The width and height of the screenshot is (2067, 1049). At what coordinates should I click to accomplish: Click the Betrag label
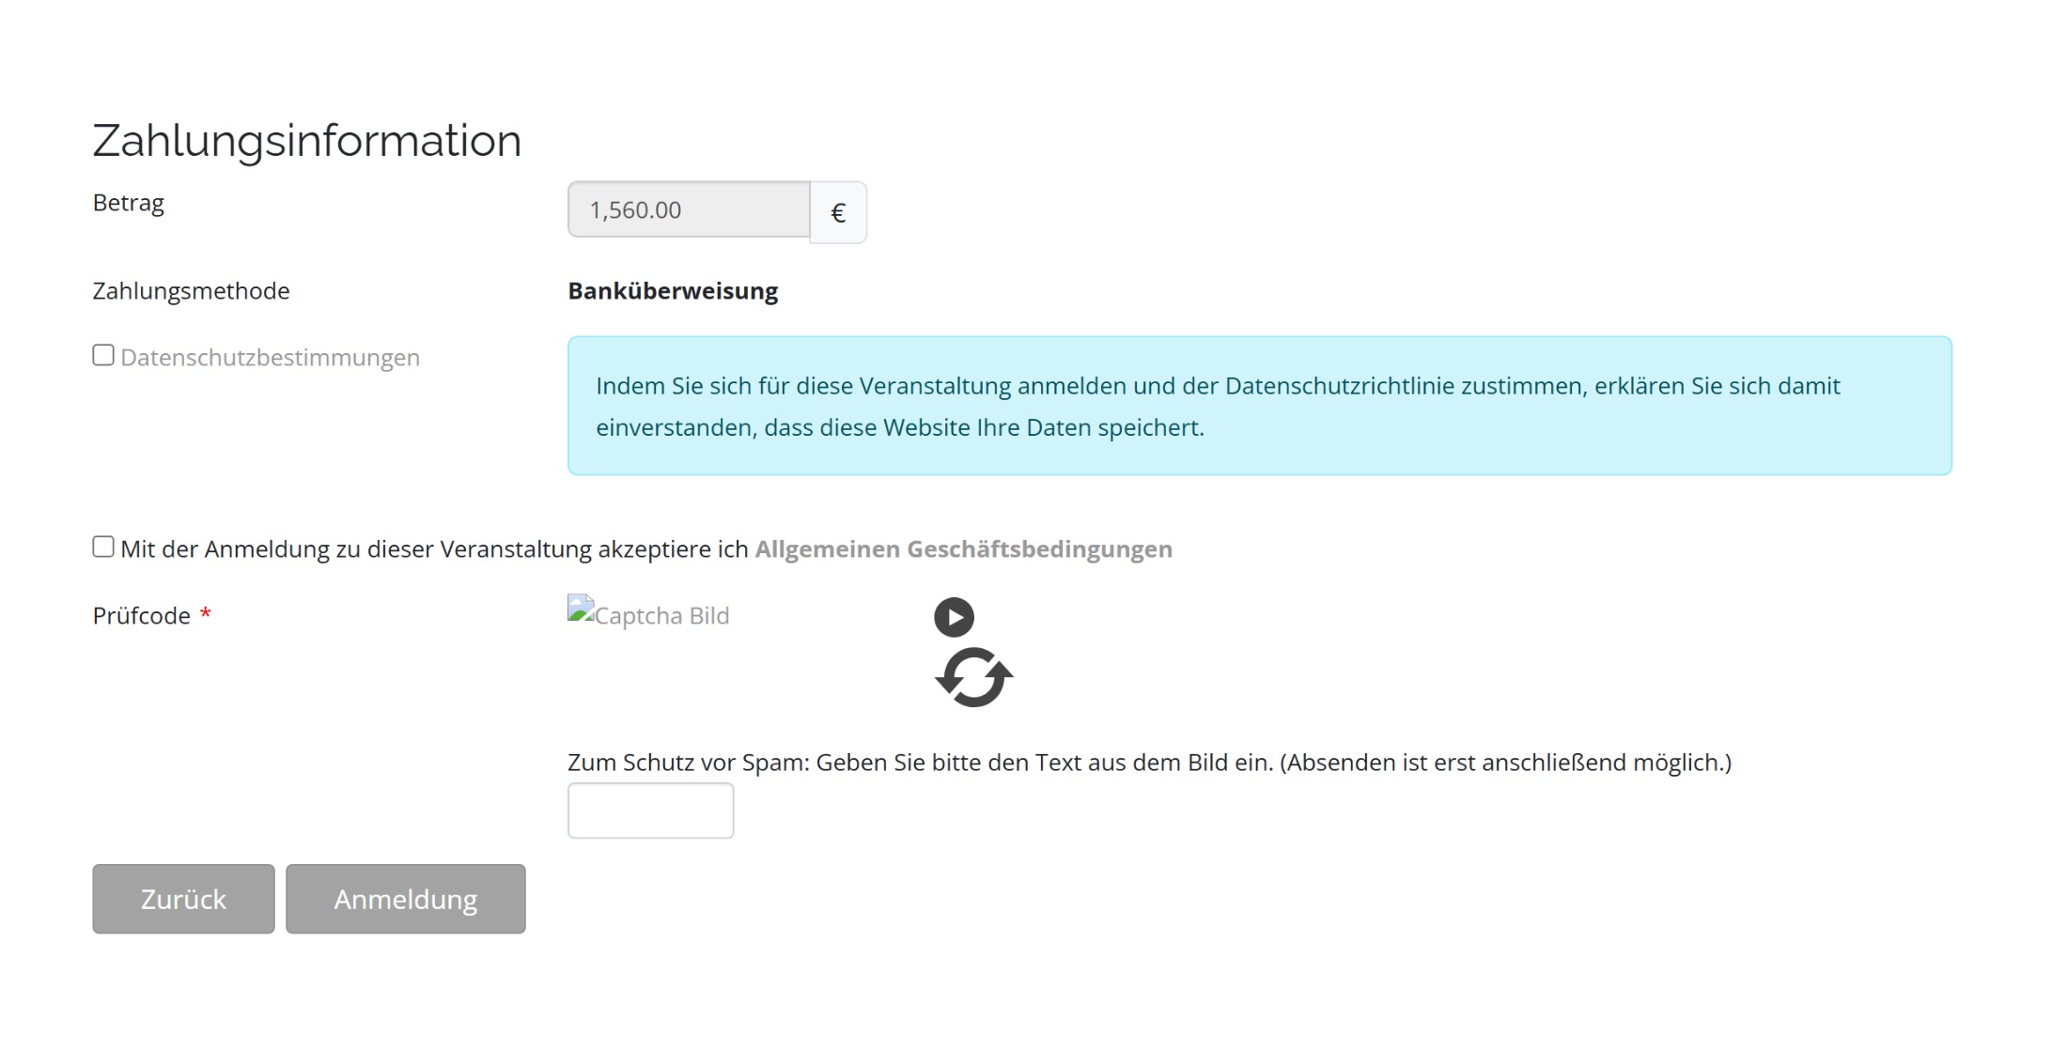click(x=128, y=203)
